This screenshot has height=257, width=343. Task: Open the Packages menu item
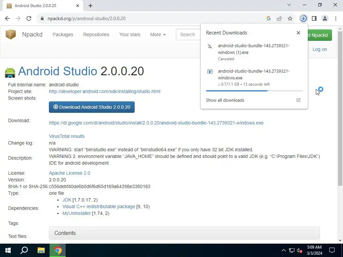pos(63,34)
